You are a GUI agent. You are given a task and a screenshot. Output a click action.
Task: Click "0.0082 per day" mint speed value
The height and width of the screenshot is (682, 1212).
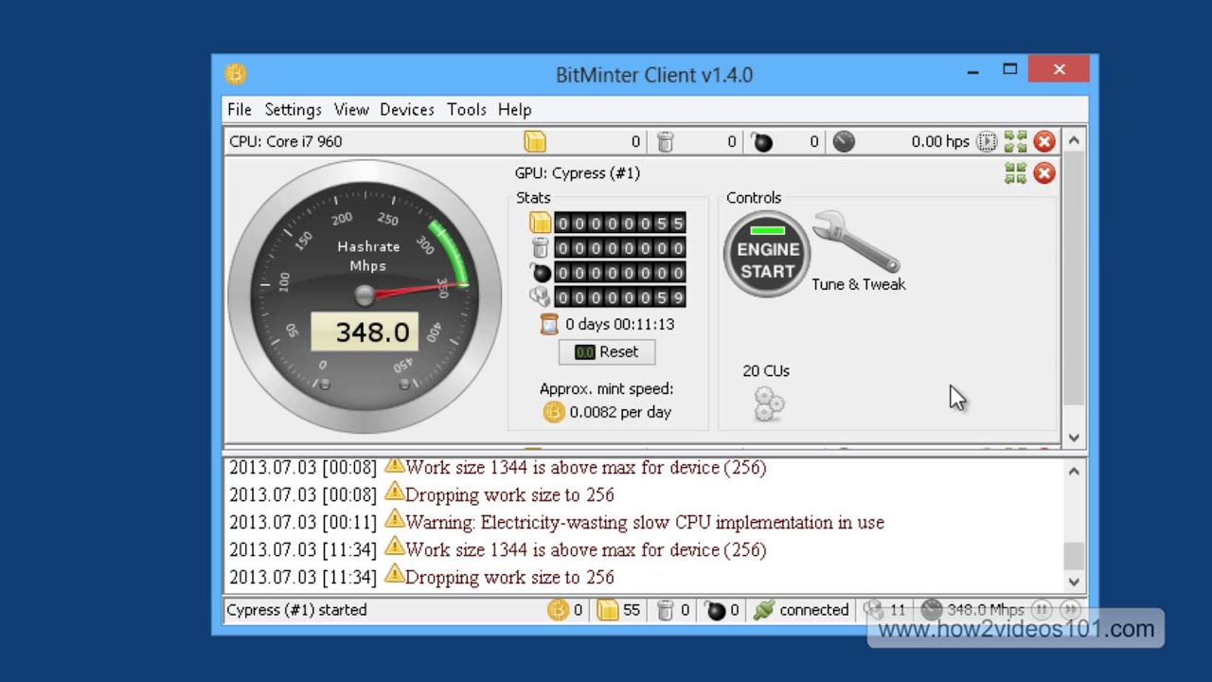click(620, 412)
